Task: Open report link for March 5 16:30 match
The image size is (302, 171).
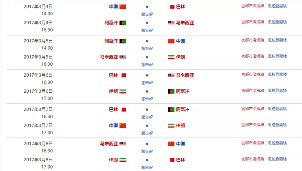Action: click(x=147, y=65)
